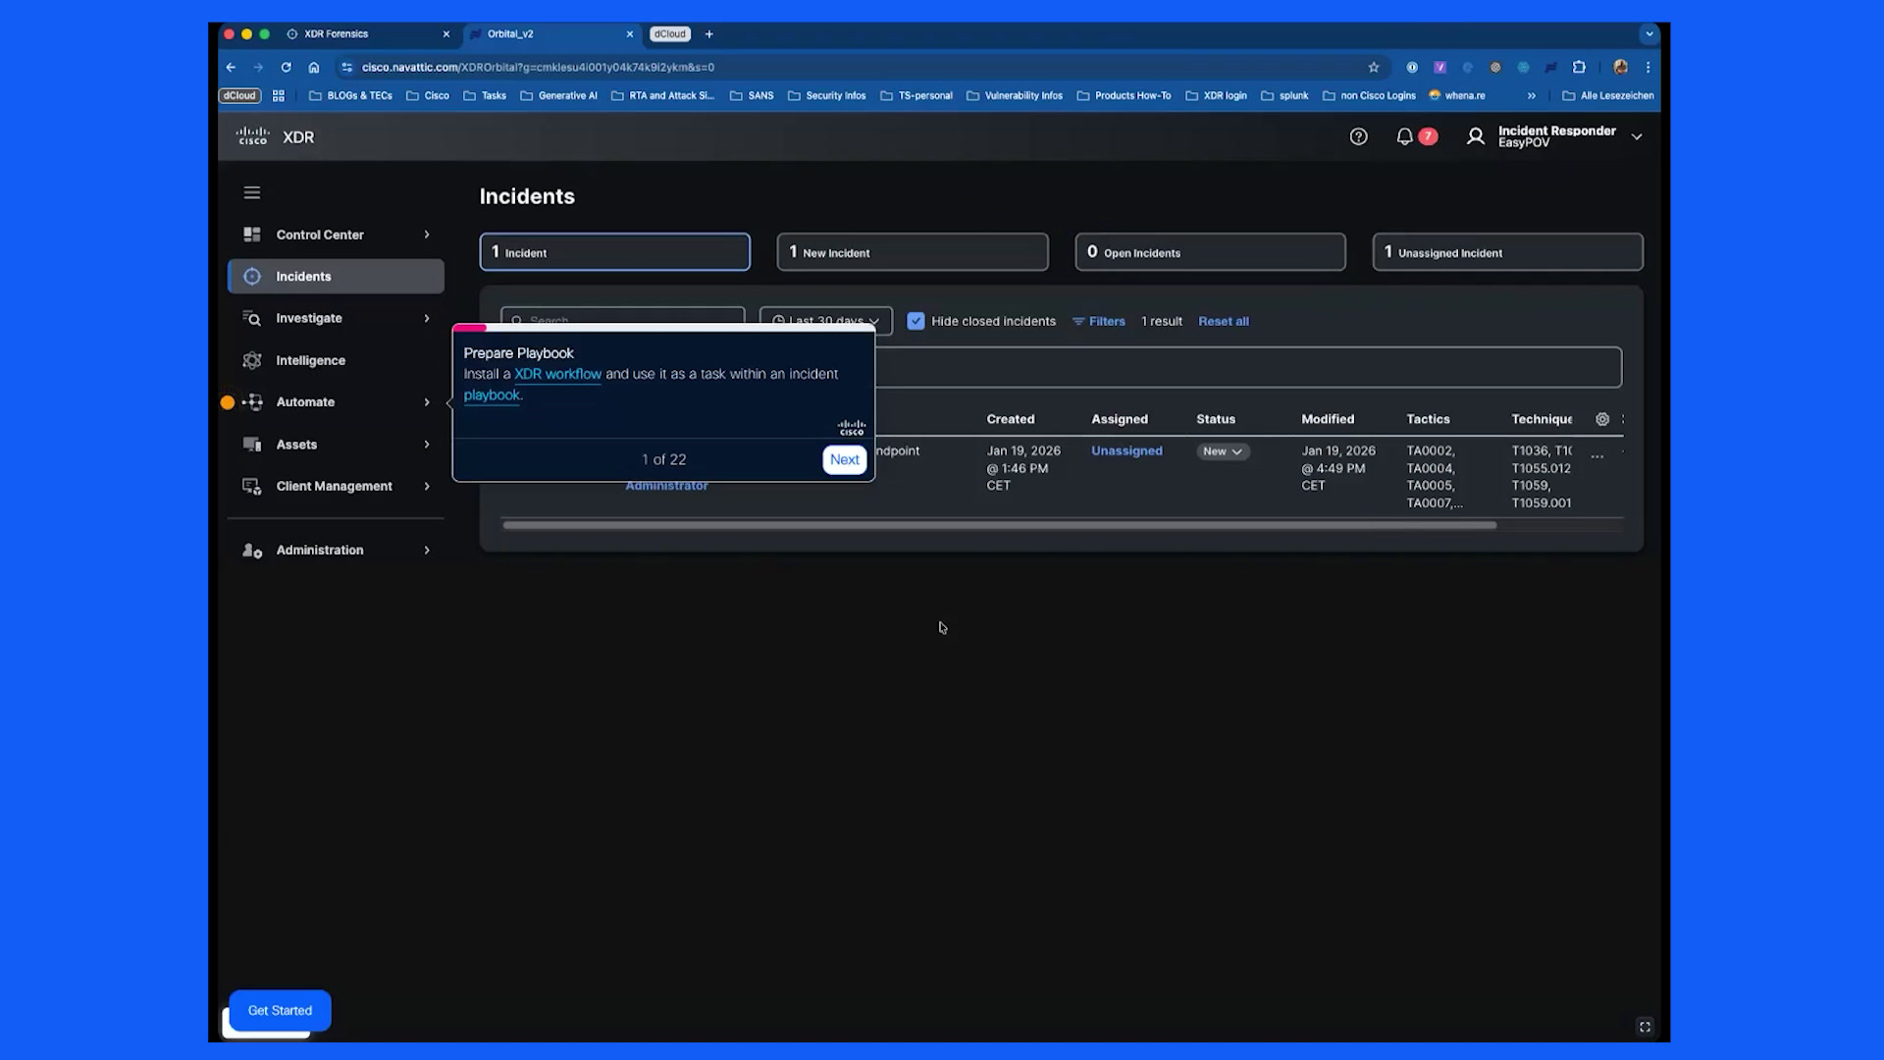The height and width of the screenshot is (1060, 1884).
Task: Toggle the Hide closed incidents checkbox
Action: click(916, 321)
